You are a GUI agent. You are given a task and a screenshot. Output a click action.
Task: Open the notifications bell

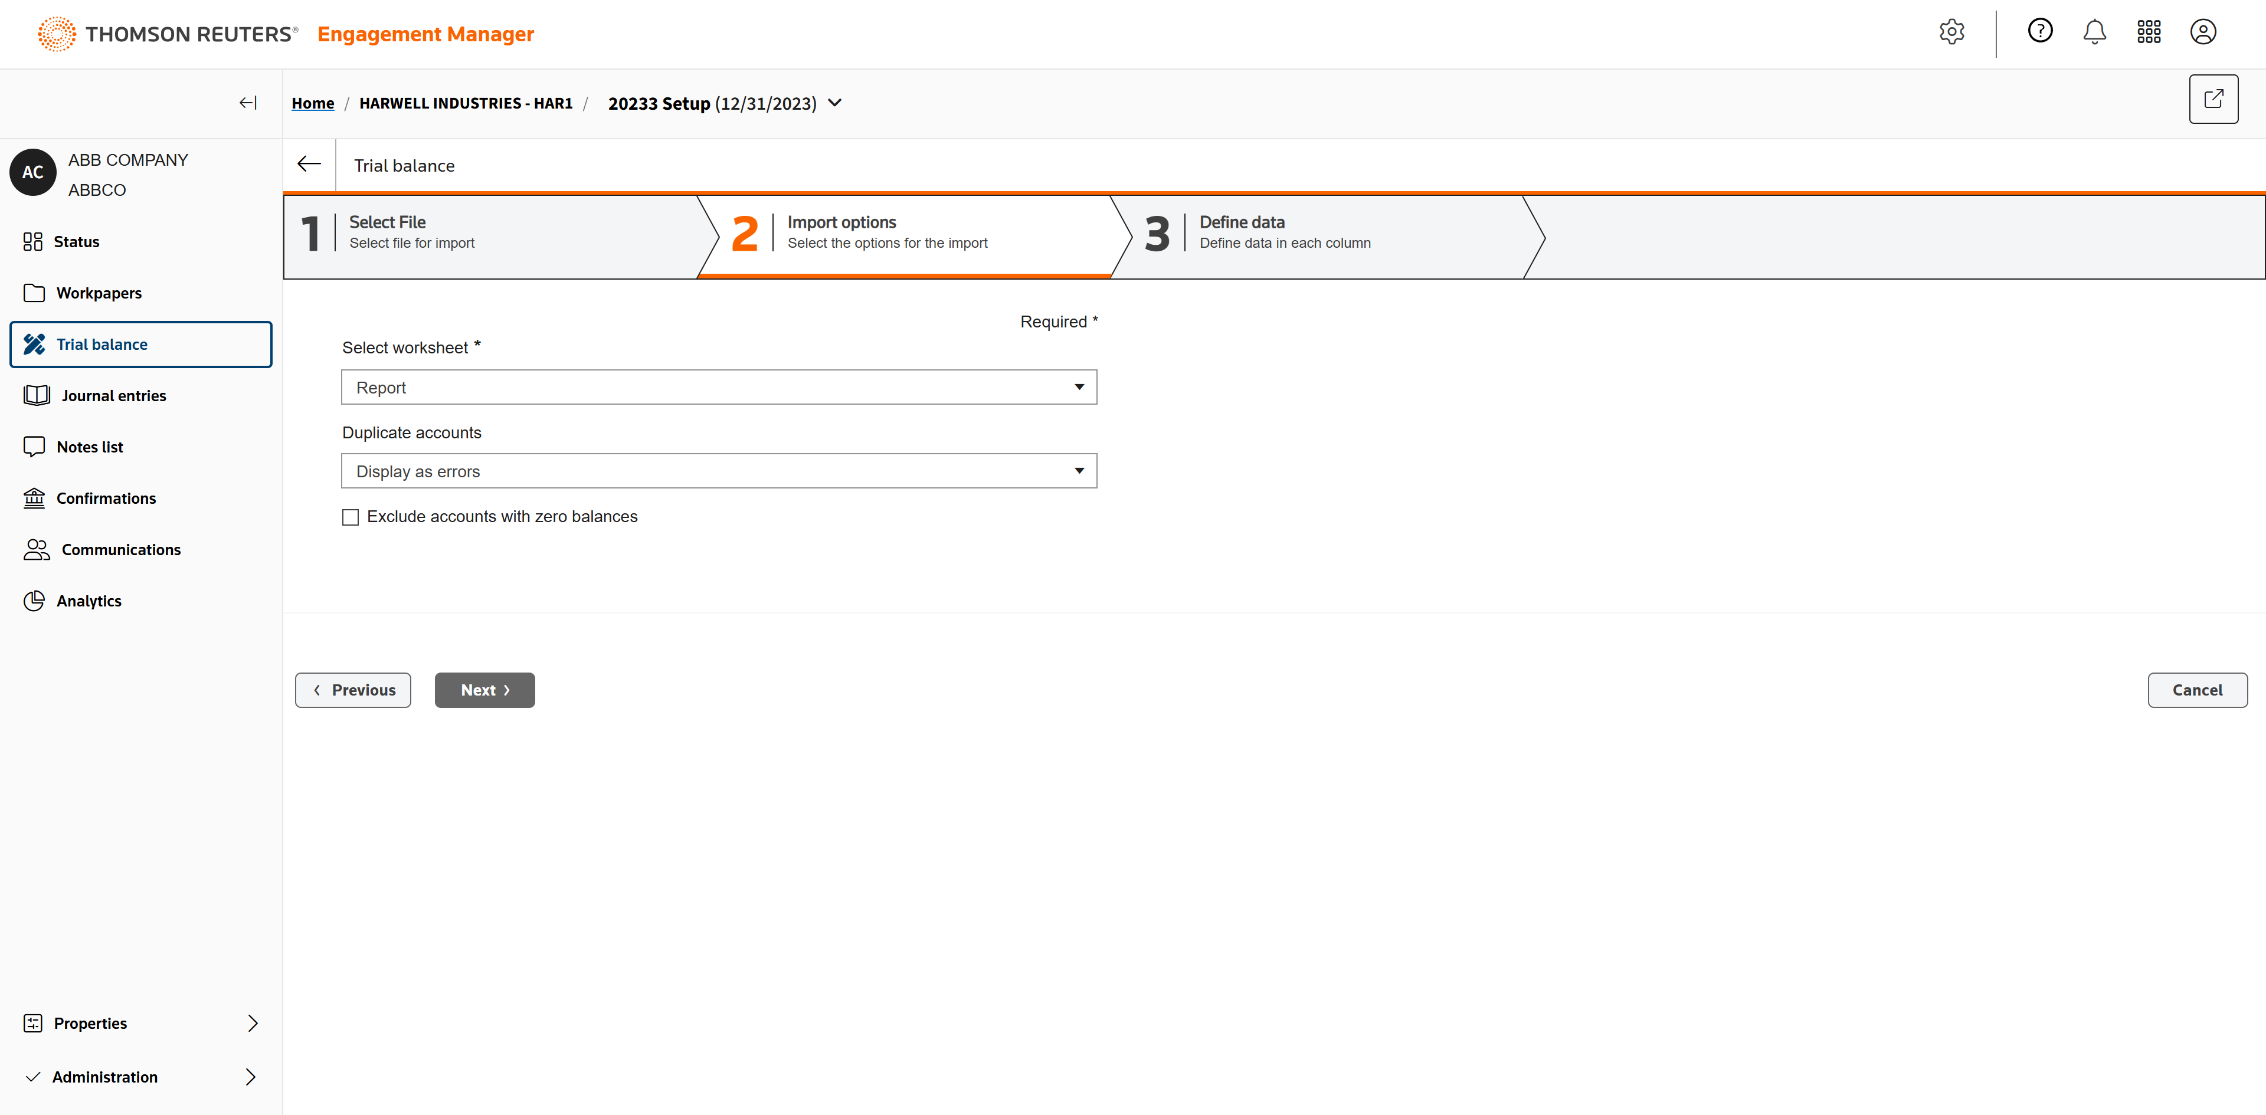pos(2094,32)
